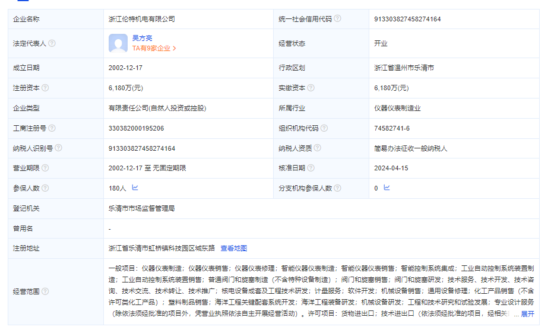Open 吴方亮 avatar image

click(118, 43)
